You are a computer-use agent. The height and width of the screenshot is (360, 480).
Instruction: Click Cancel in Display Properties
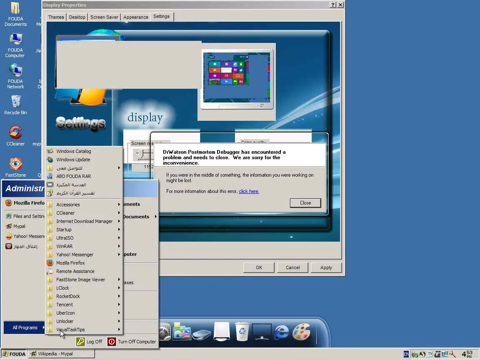(x=292, y=267)
